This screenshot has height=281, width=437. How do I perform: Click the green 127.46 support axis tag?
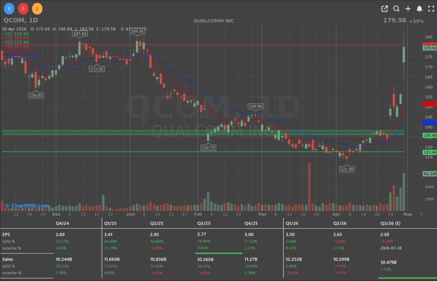point(430,152)
